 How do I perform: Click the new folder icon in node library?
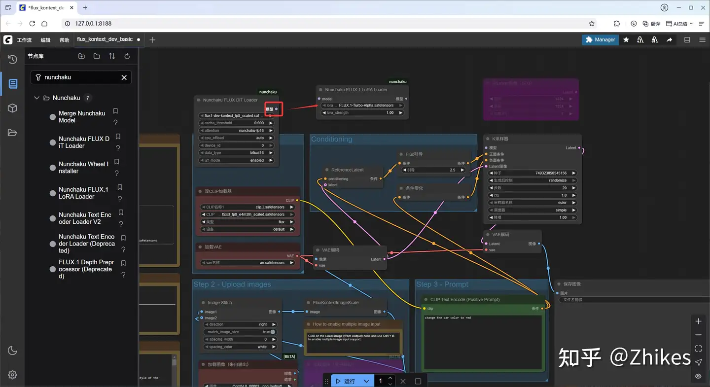pyautogui.click(x=81, y=56)
